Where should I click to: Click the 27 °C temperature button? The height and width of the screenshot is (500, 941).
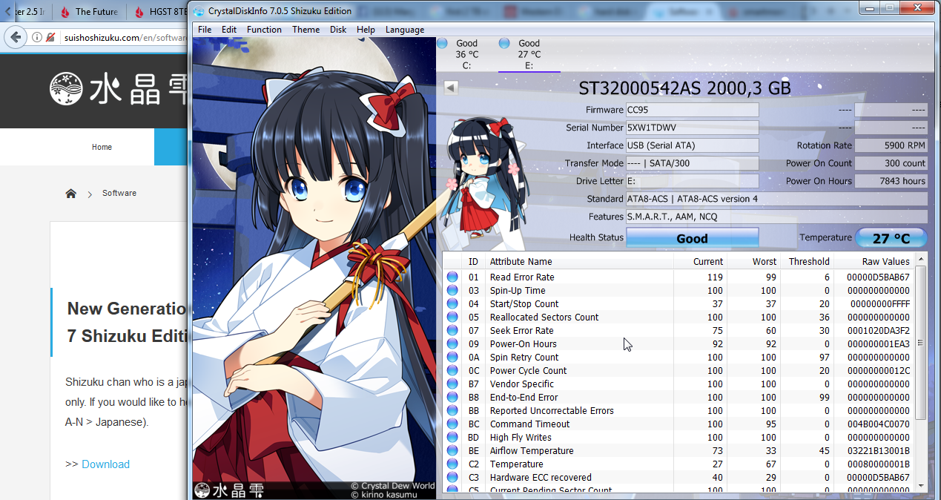(x=891, y=238)
